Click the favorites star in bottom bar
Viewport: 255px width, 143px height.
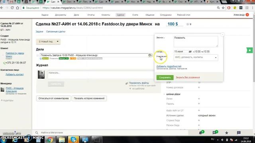227,133
